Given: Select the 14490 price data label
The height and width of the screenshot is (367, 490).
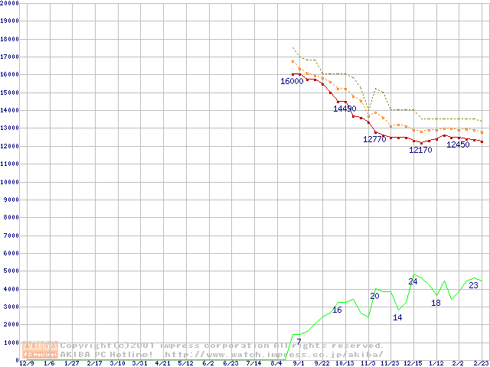Looking at the screenshot, I should tap(345, 109).
